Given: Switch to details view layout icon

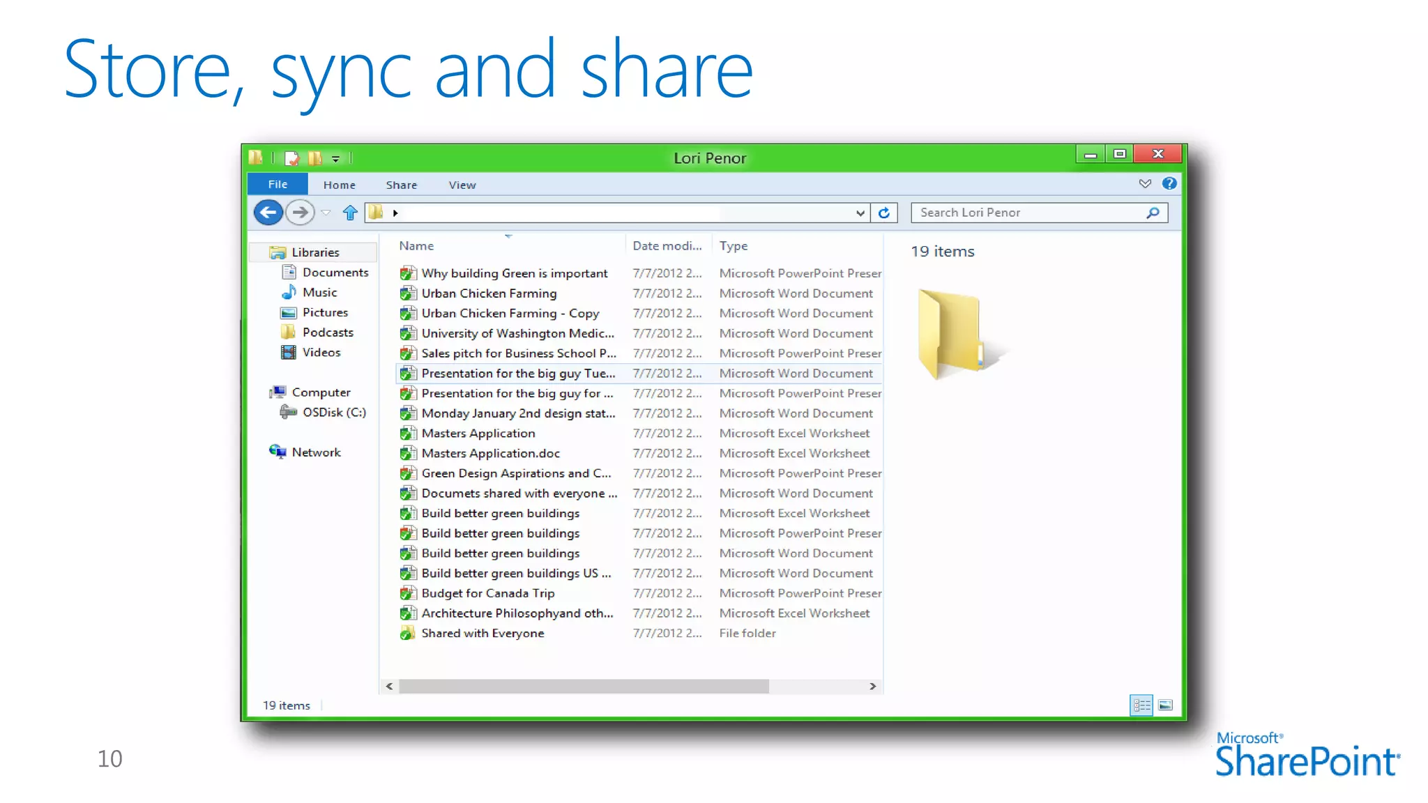Looking at the screenshot, I should coord(1141,705).
